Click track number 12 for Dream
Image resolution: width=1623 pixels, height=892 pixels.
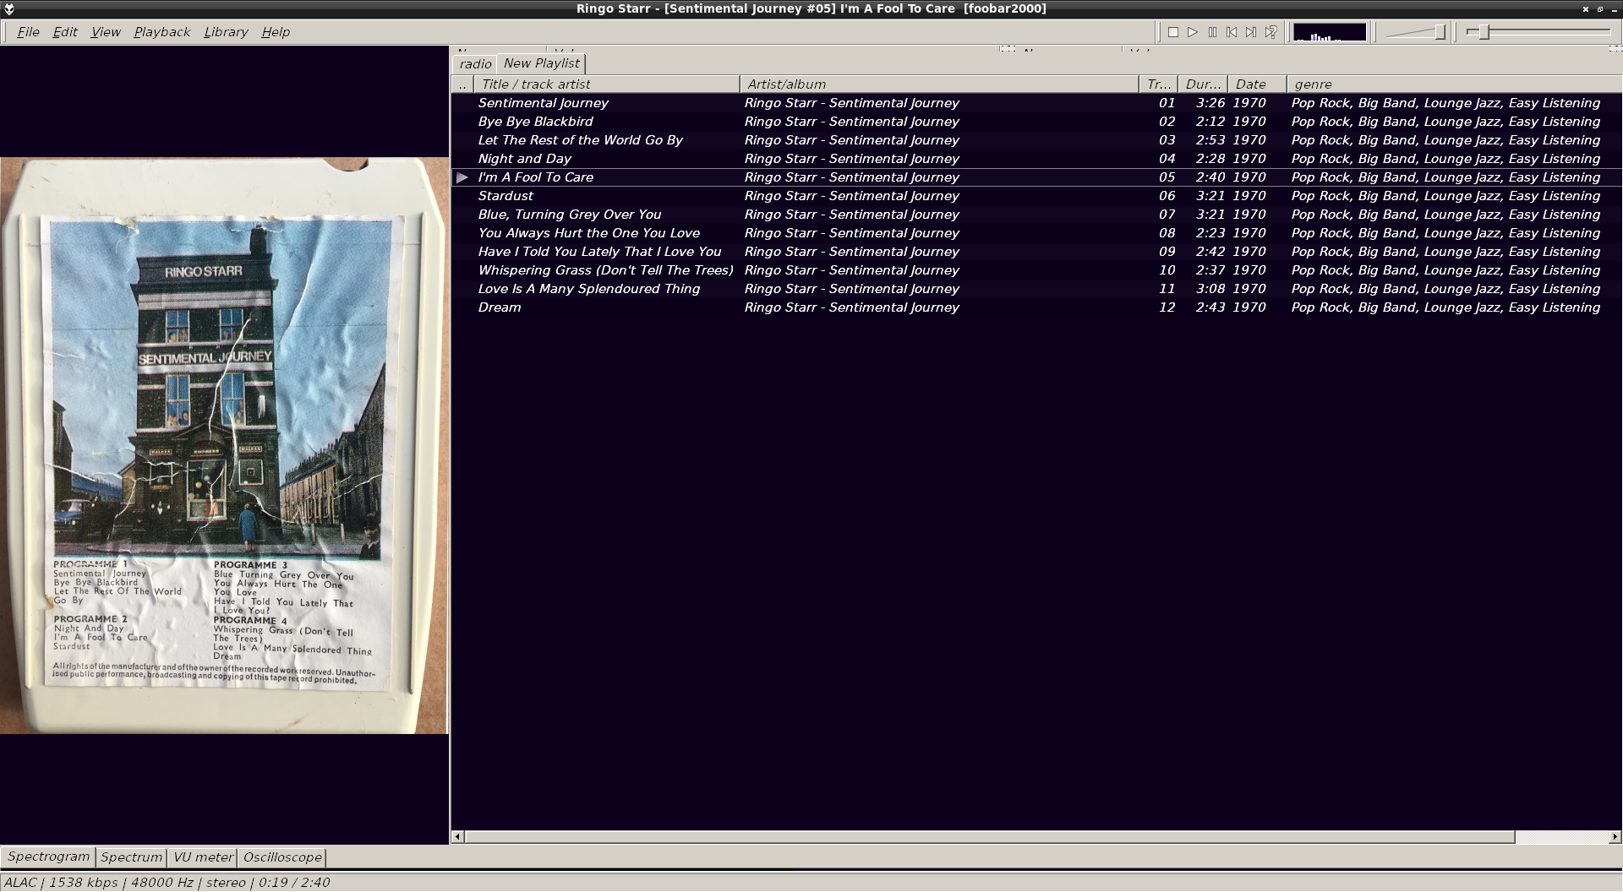(x=1167, y=307)
